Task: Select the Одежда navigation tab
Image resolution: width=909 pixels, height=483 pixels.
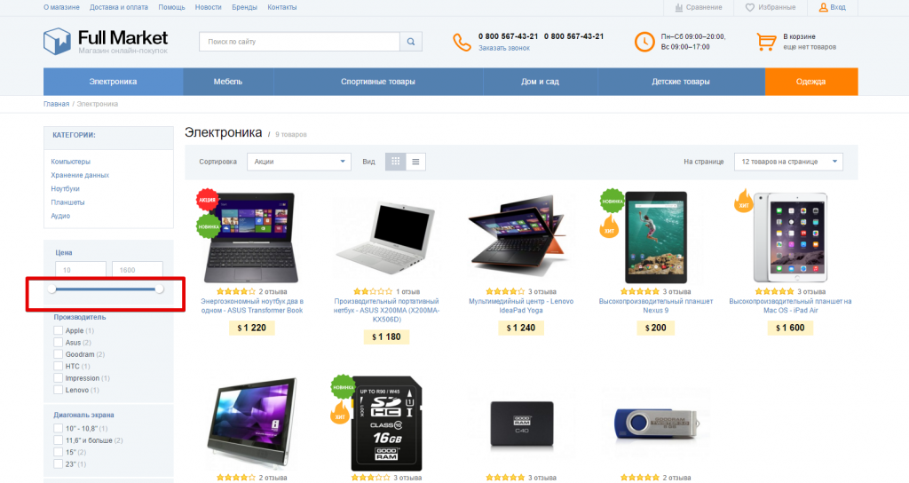Action: pyautogui.click(x=811, y=82)
